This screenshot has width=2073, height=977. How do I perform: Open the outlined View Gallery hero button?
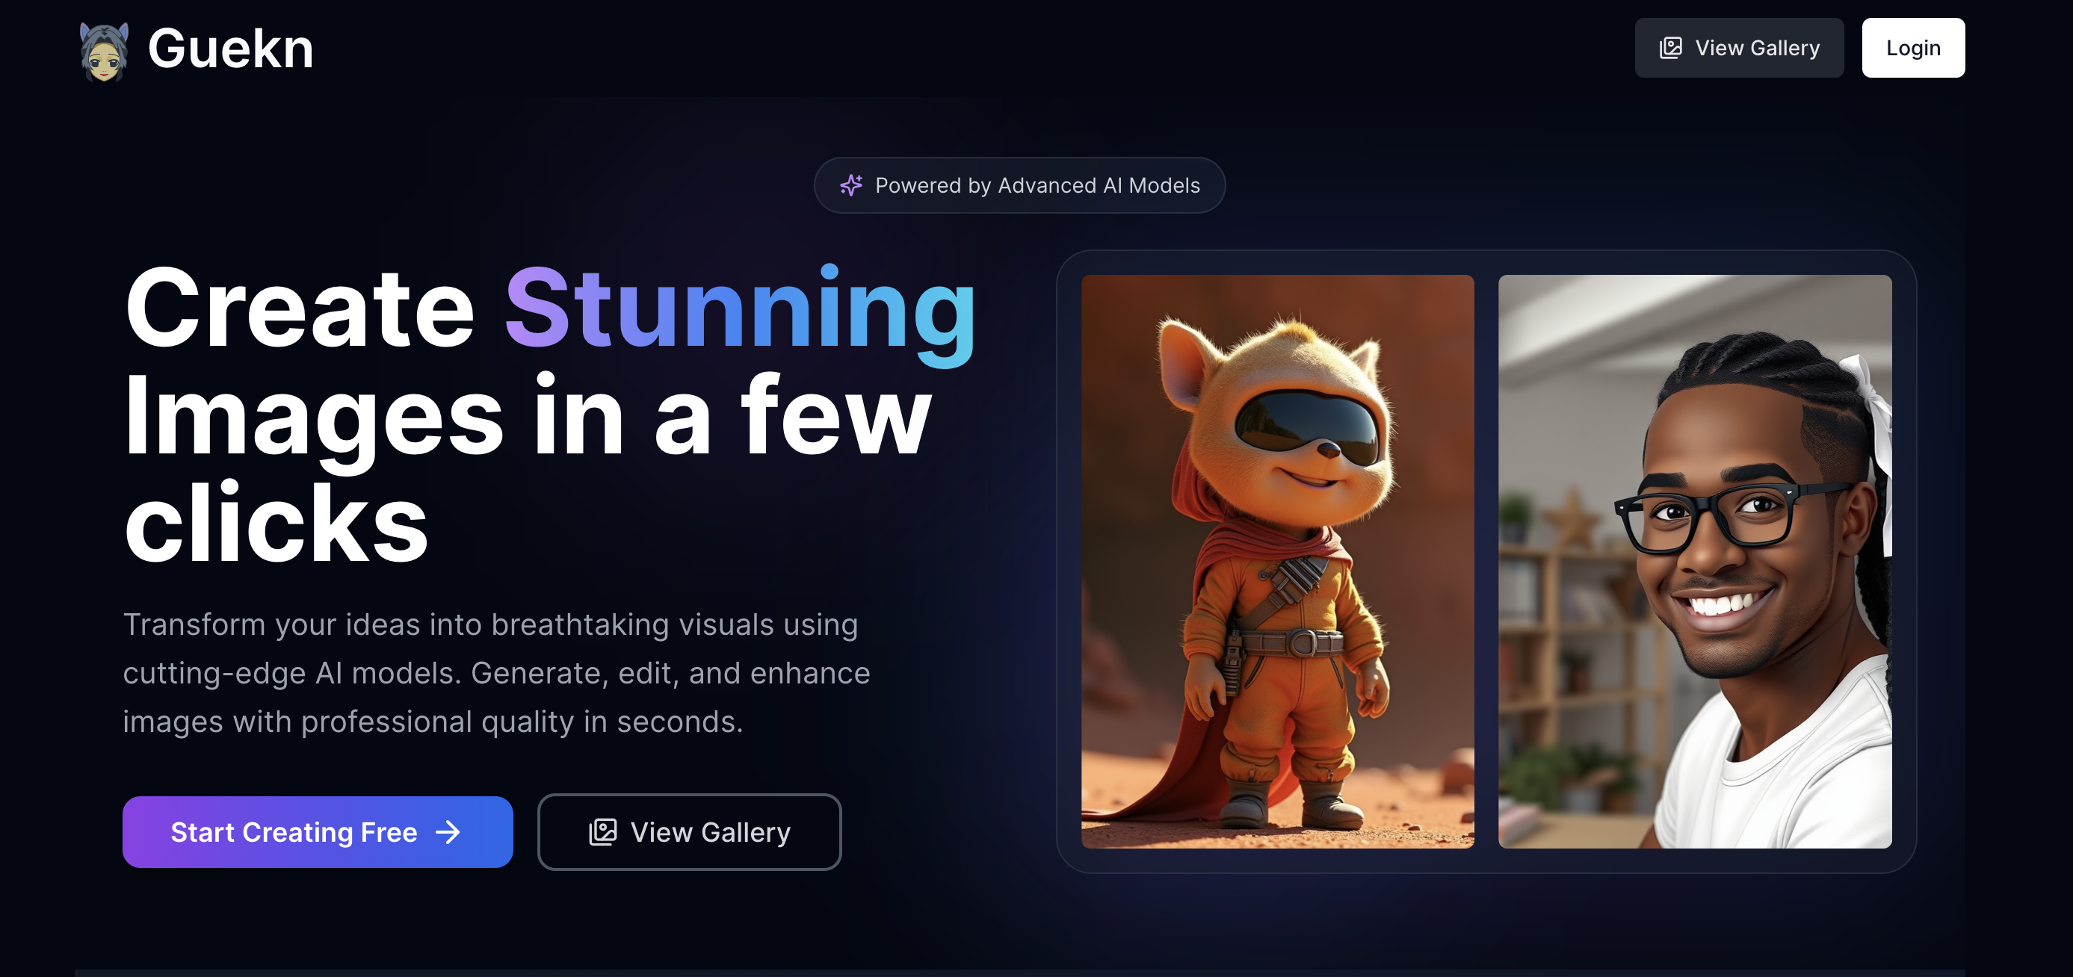point(689,832)
